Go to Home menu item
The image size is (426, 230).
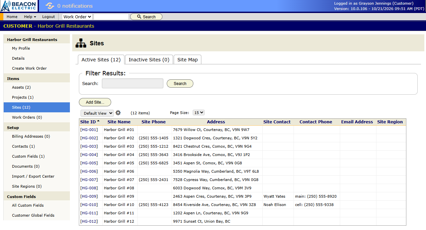tap(12, 17)
